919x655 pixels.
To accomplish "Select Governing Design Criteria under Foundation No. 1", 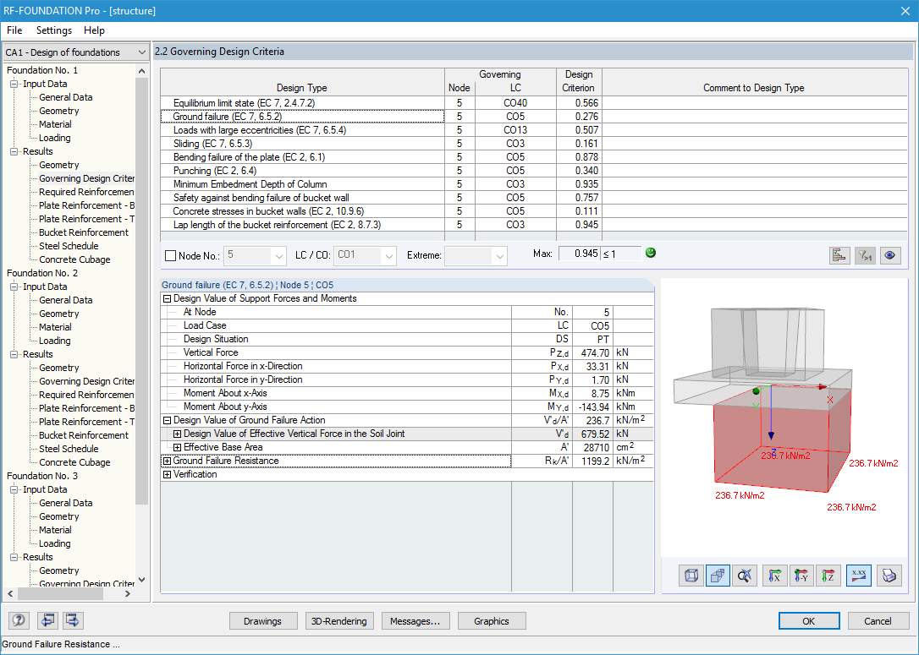I will (x=86, y=178).
